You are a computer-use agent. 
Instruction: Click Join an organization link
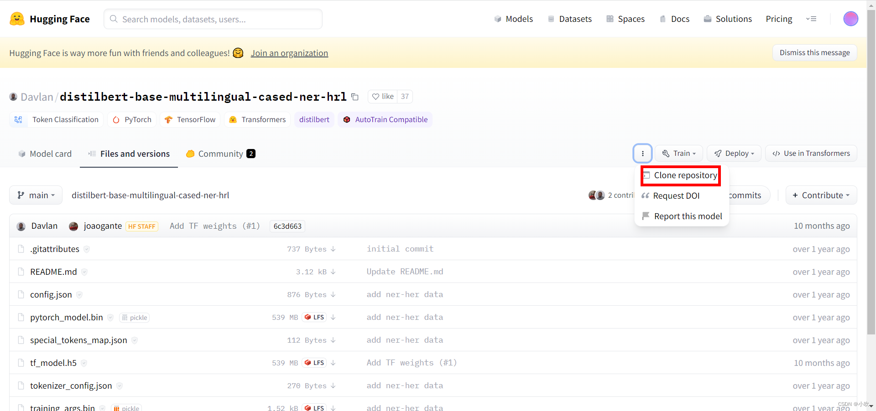(289, 53)
